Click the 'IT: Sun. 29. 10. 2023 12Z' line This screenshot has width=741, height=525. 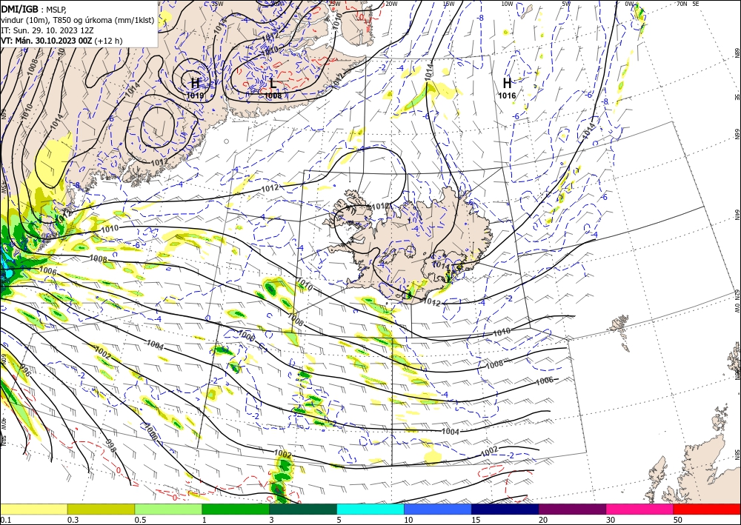tap(47, 30)
